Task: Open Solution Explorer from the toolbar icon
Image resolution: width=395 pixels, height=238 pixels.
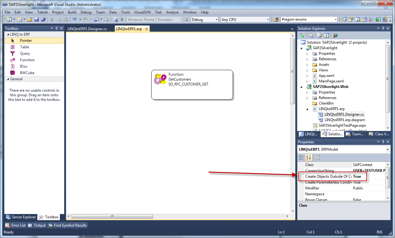Action: [344, 19]
